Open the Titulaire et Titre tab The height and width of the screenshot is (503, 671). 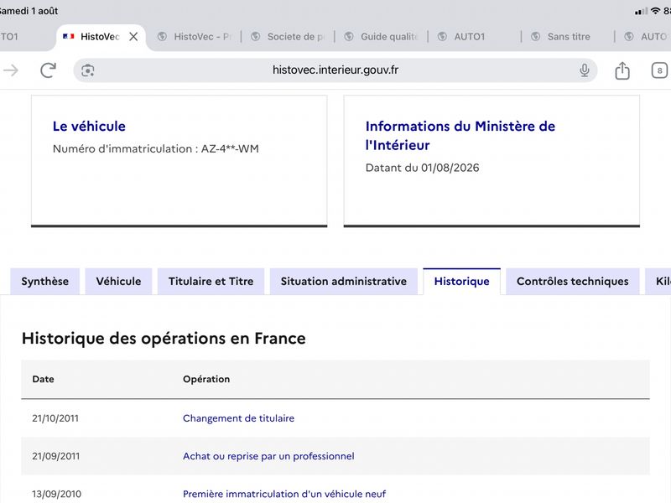[x=211, y=282]
